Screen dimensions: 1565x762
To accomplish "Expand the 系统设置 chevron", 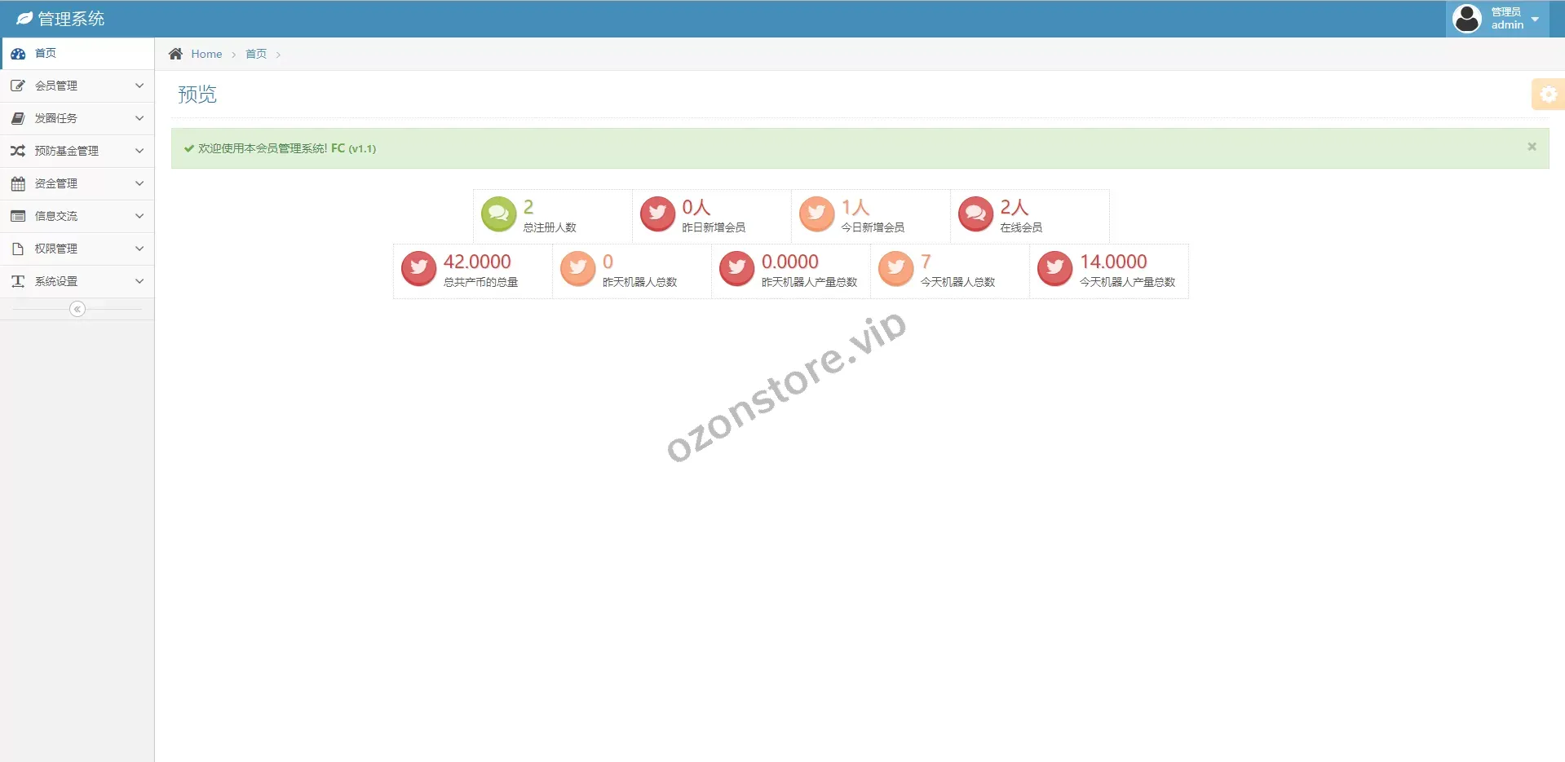I will (x=139, y=281).
